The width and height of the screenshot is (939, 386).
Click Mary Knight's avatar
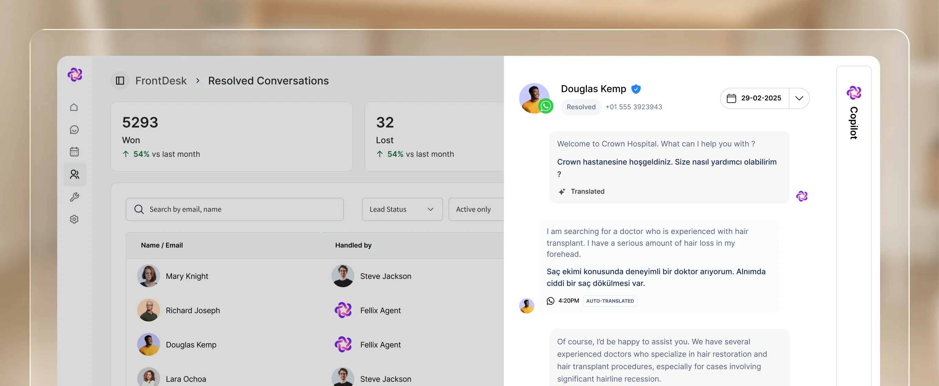point(149,276)
